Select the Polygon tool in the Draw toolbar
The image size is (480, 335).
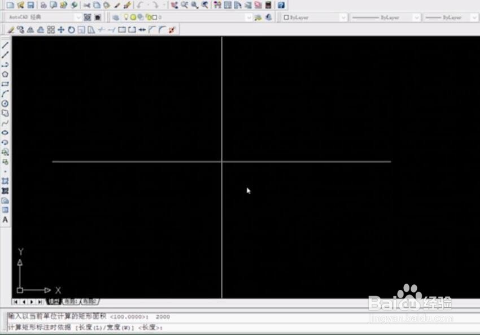point(5,75)
